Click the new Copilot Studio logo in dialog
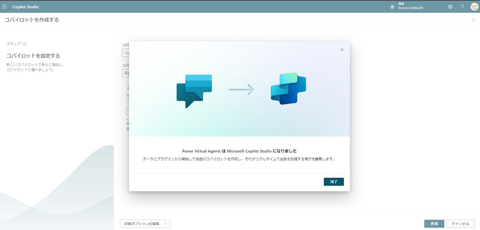 point(289,88)
